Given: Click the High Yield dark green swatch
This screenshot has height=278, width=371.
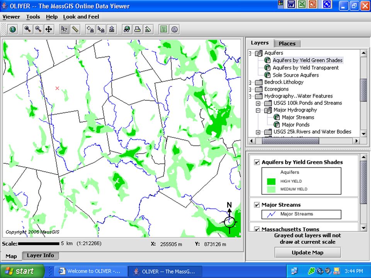Looking at the screenshot, I should pos(271,181).
